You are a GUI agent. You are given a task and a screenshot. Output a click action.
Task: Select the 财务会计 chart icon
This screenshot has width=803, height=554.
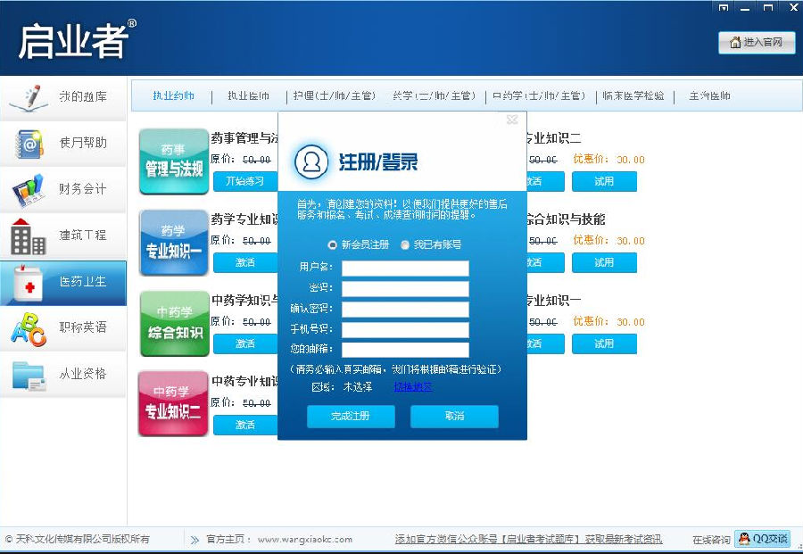tap(28, 189)
